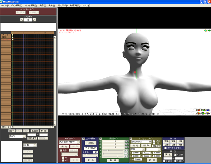Toggle the accessory 影 shadow checkbox

tap(154, 143)
